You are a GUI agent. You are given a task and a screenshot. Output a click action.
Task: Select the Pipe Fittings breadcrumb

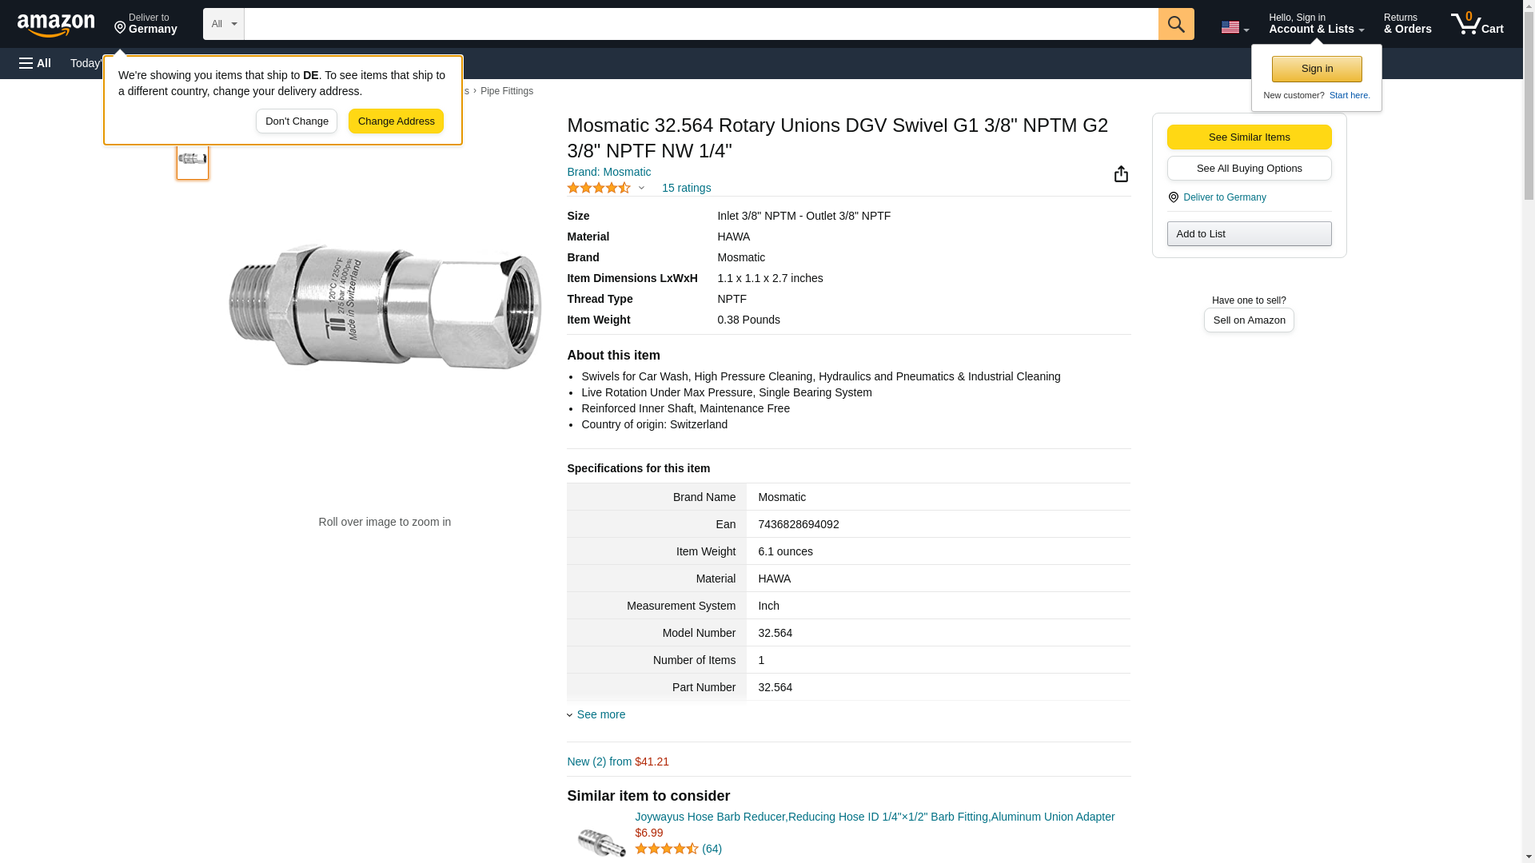506,91
